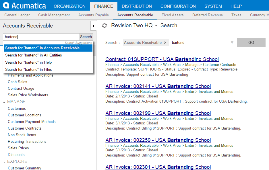Open Non-Stock Items in sidebar
The height and width of the screenshot is (170, 269).
tap(22, 135)
